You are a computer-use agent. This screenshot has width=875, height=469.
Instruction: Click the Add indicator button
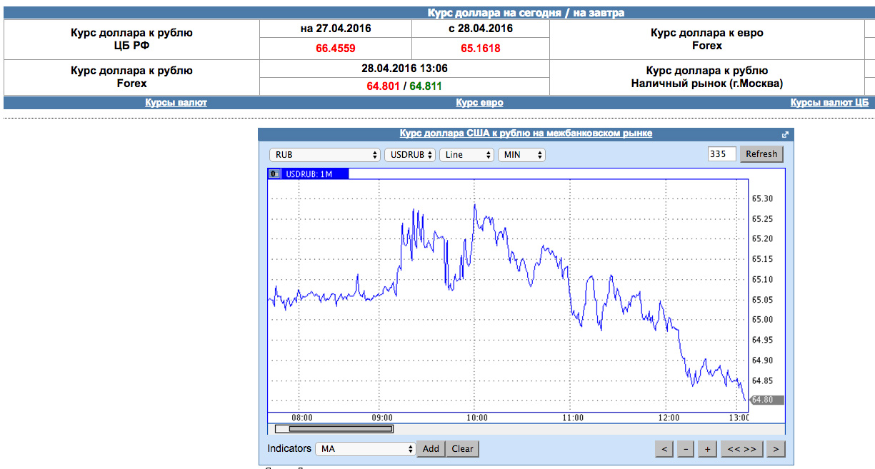click(431, 449)
